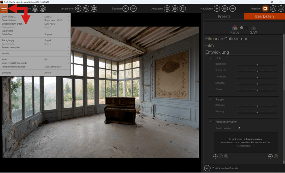The image size is (285, 173).
Task: Toggle the Farbe / S/W switch
Action: point(244,28)
